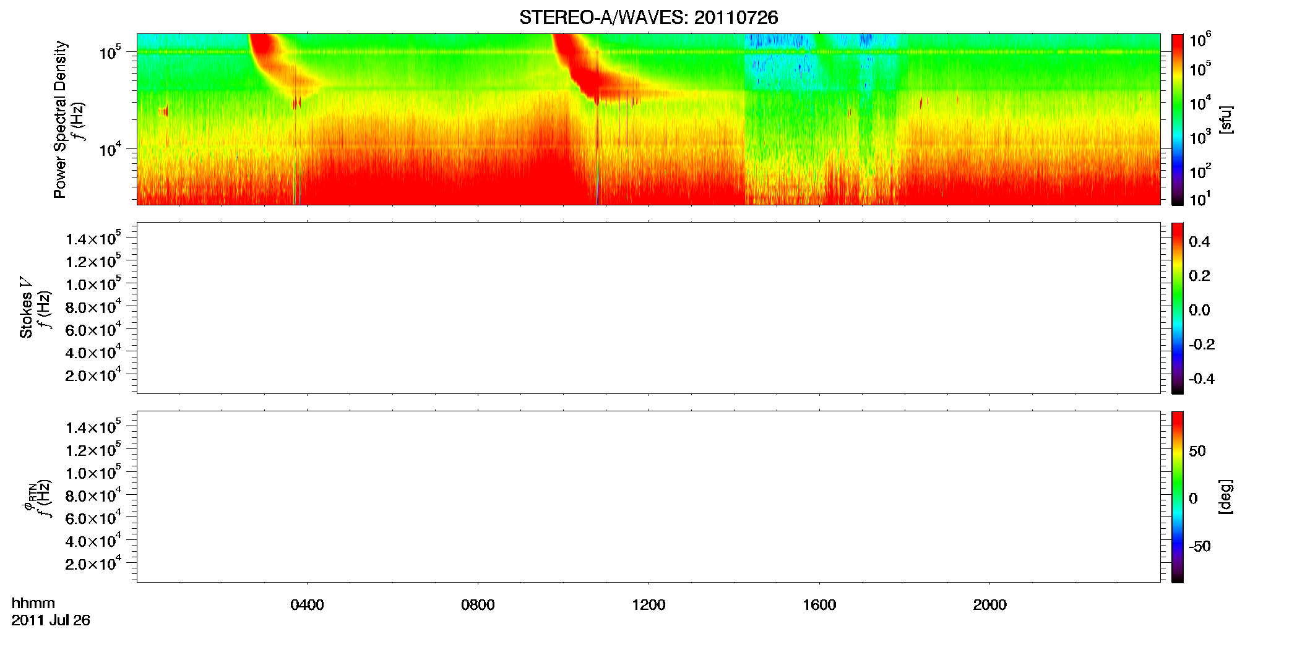Select the "Power Spectral Density" axis label
Screen dimensions: 1297x668
point(60,119)
